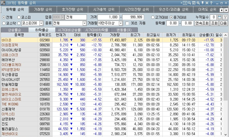Select the 상승률순 sub-tab
This screenshot has height=137, width=229.
coord(15,30)
